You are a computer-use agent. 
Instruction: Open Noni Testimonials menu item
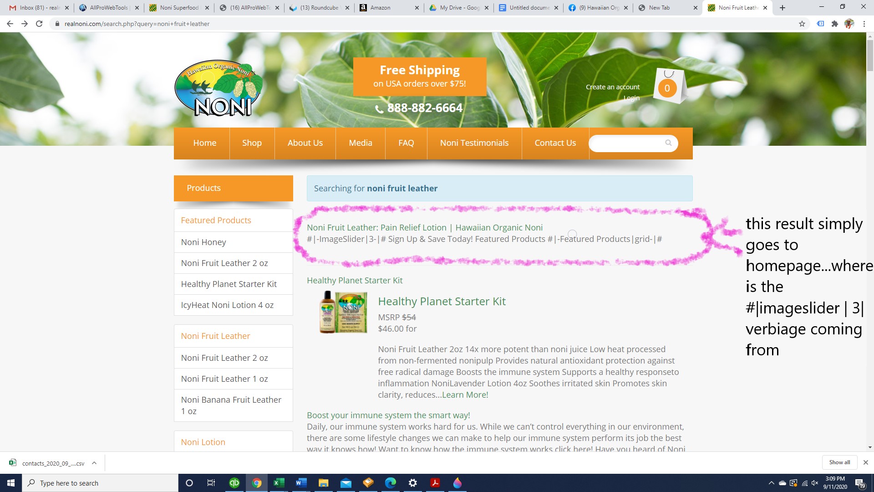(474, 143)
